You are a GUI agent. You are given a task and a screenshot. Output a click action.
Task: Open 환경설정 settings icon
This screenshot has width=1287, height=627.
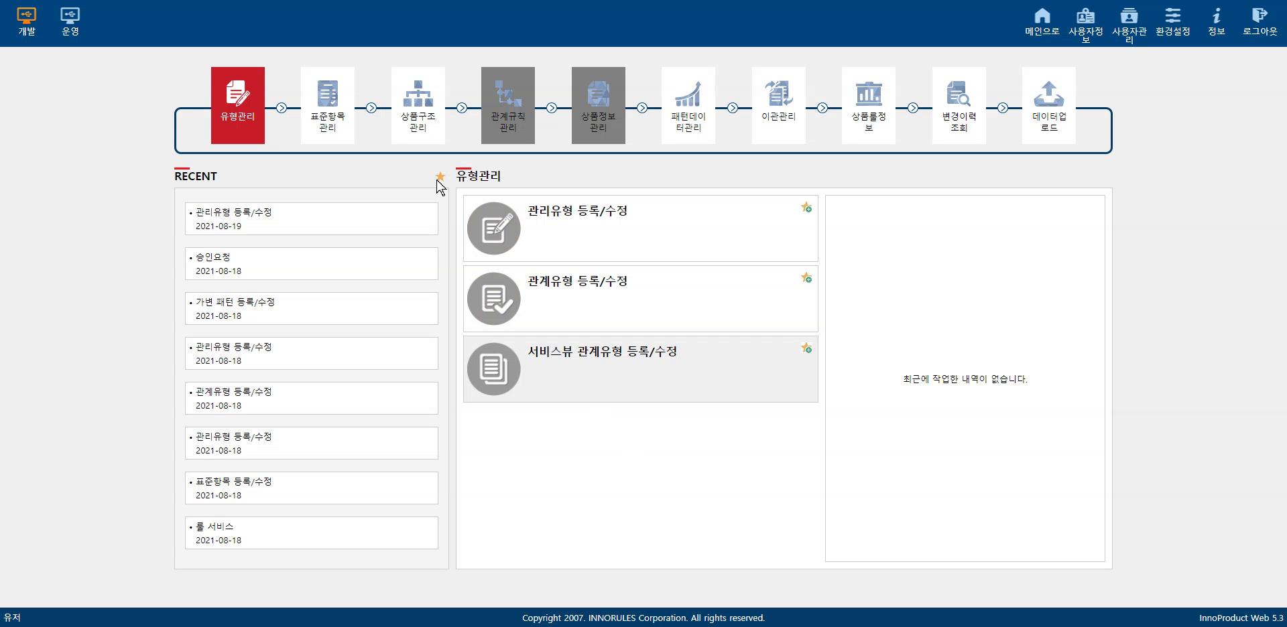(x=1172, y=21)
